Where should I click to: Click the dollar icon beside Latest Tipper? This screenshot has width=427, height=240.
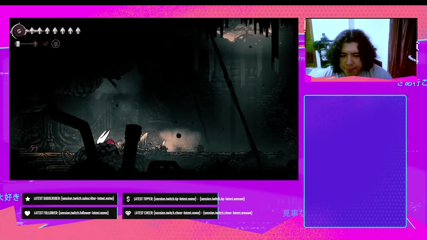[128, 199]
